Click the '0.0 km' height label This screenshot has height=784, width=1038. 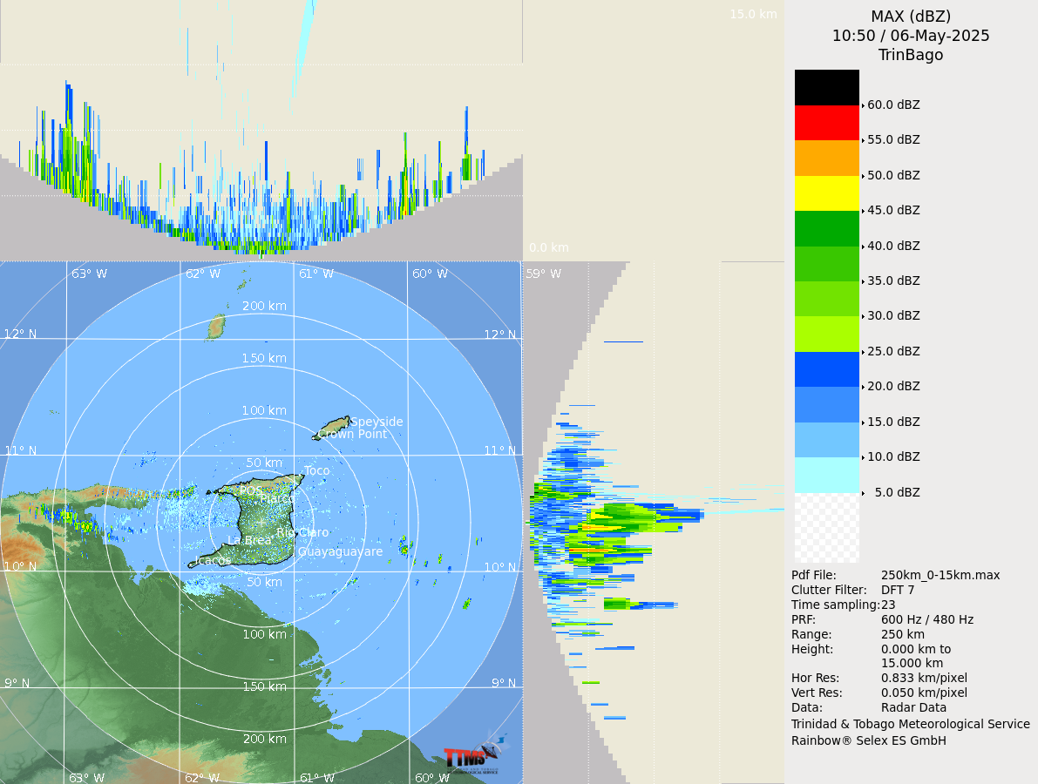[x=549, y=247]
